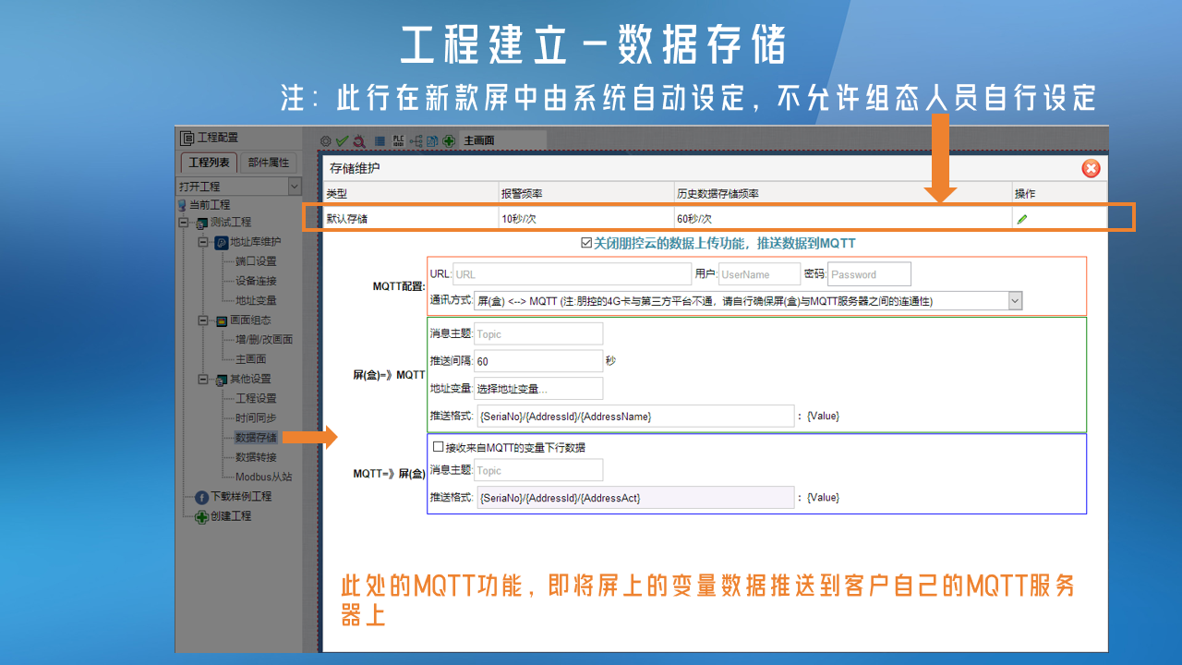The width and height of the screenshot is (1182, 665).
Task: Click the blue list icon in toolbar
Action: click(x=380, y=140)
